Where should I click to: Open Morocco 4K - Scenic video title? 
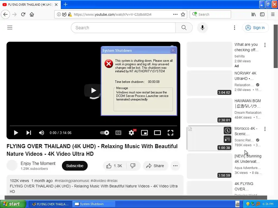pos(246,131)
